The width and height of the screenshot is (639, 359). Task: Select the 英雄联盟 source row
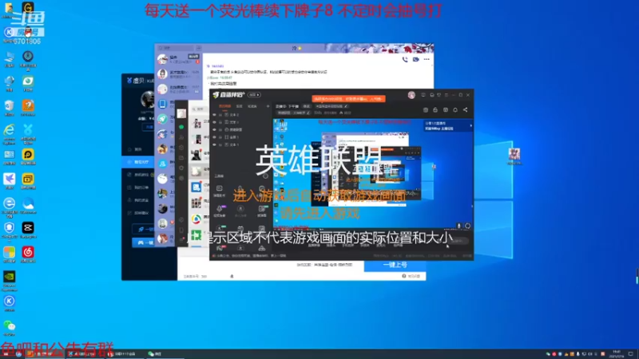[241, 129]
